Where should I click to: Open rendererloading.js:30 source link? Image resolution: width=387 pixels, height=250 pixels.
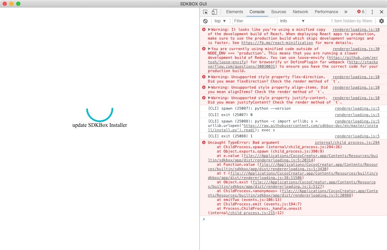point(356,49)
